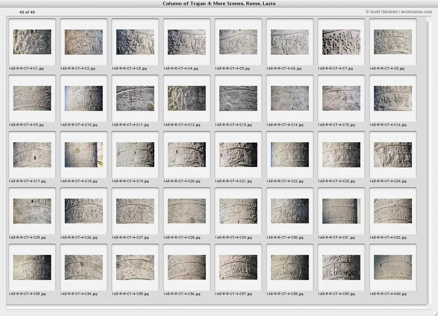The height and width of the screenshot is (316, 438).
Task: Select thumbnail 1A3-R-R-CT-4-C2.jpg
Action: pyautogui.click(x=84, y=42)
